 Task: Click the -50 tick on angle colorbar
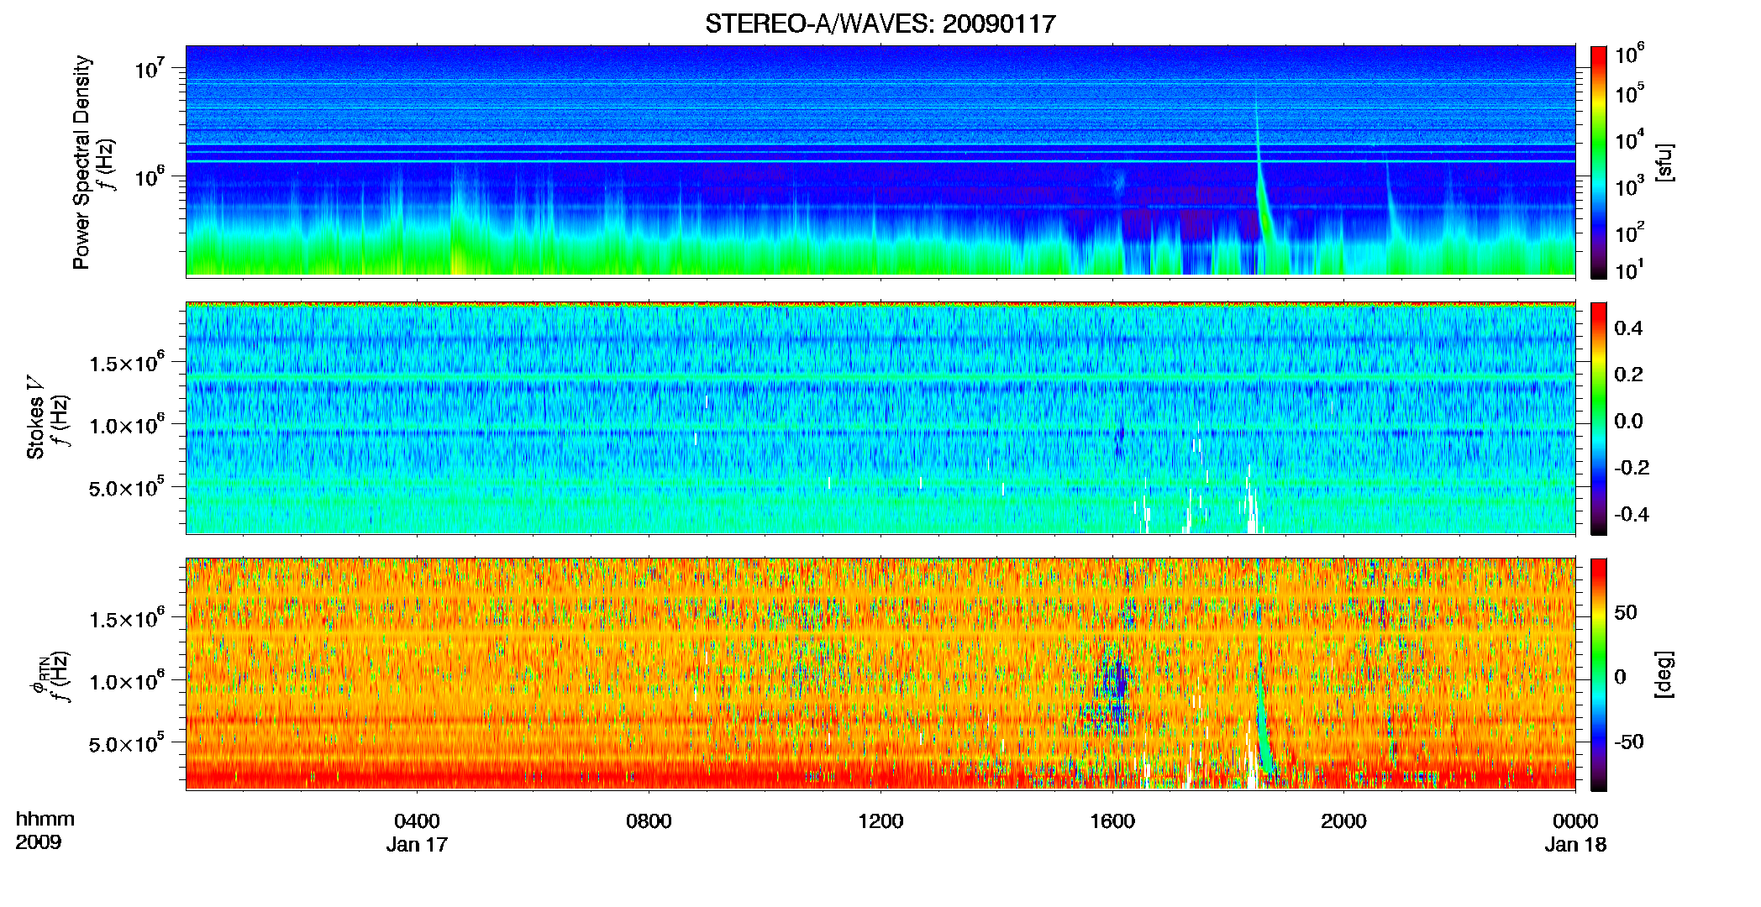tap(1628, 742)
